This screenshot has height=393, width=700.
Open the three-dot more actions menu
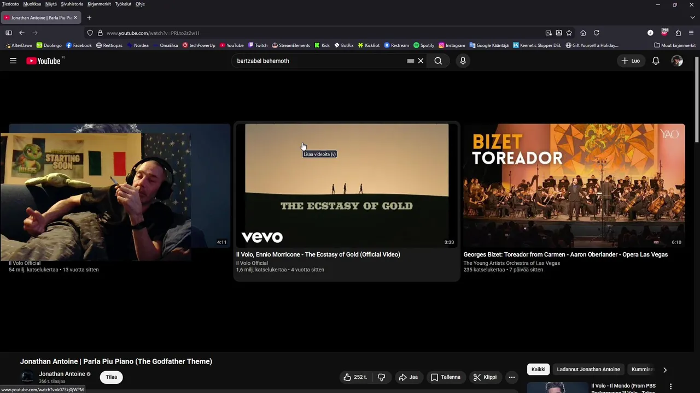(512, 377)
